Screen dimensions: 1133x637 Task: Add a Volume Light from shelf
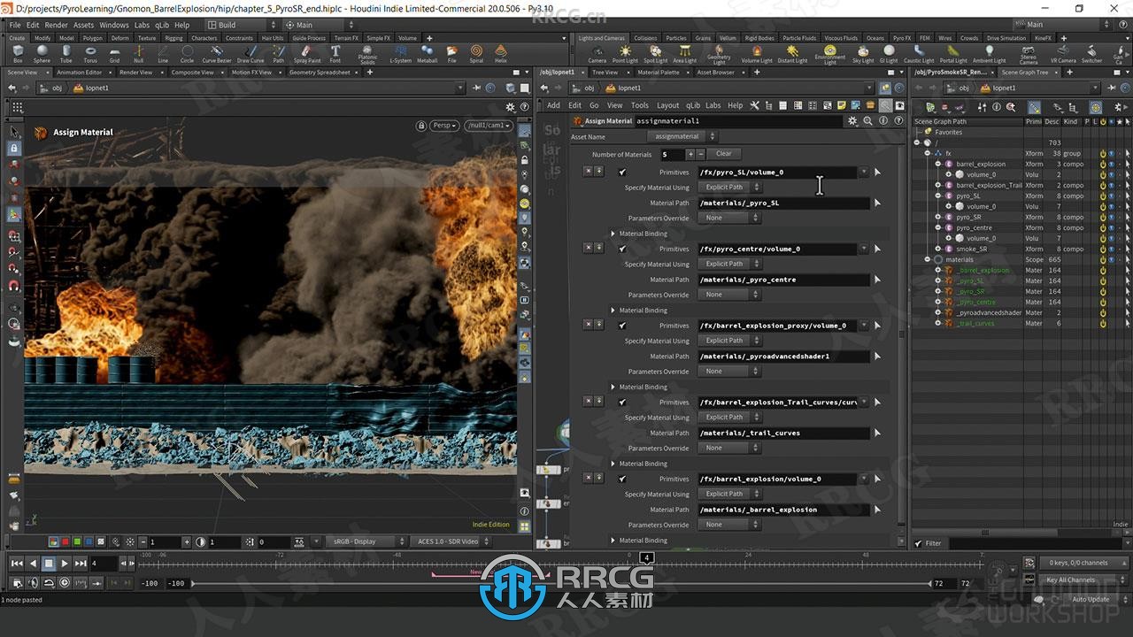tap(756, 54)
